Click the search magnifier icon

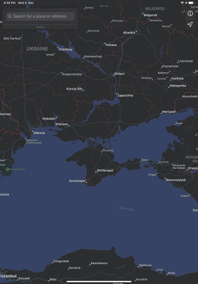click(9, 16)
